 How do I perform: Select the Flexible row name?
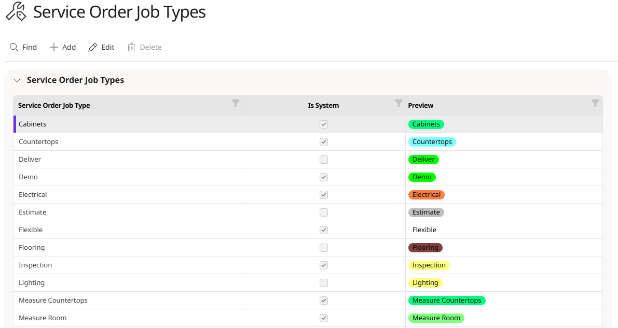pos(30,230)
